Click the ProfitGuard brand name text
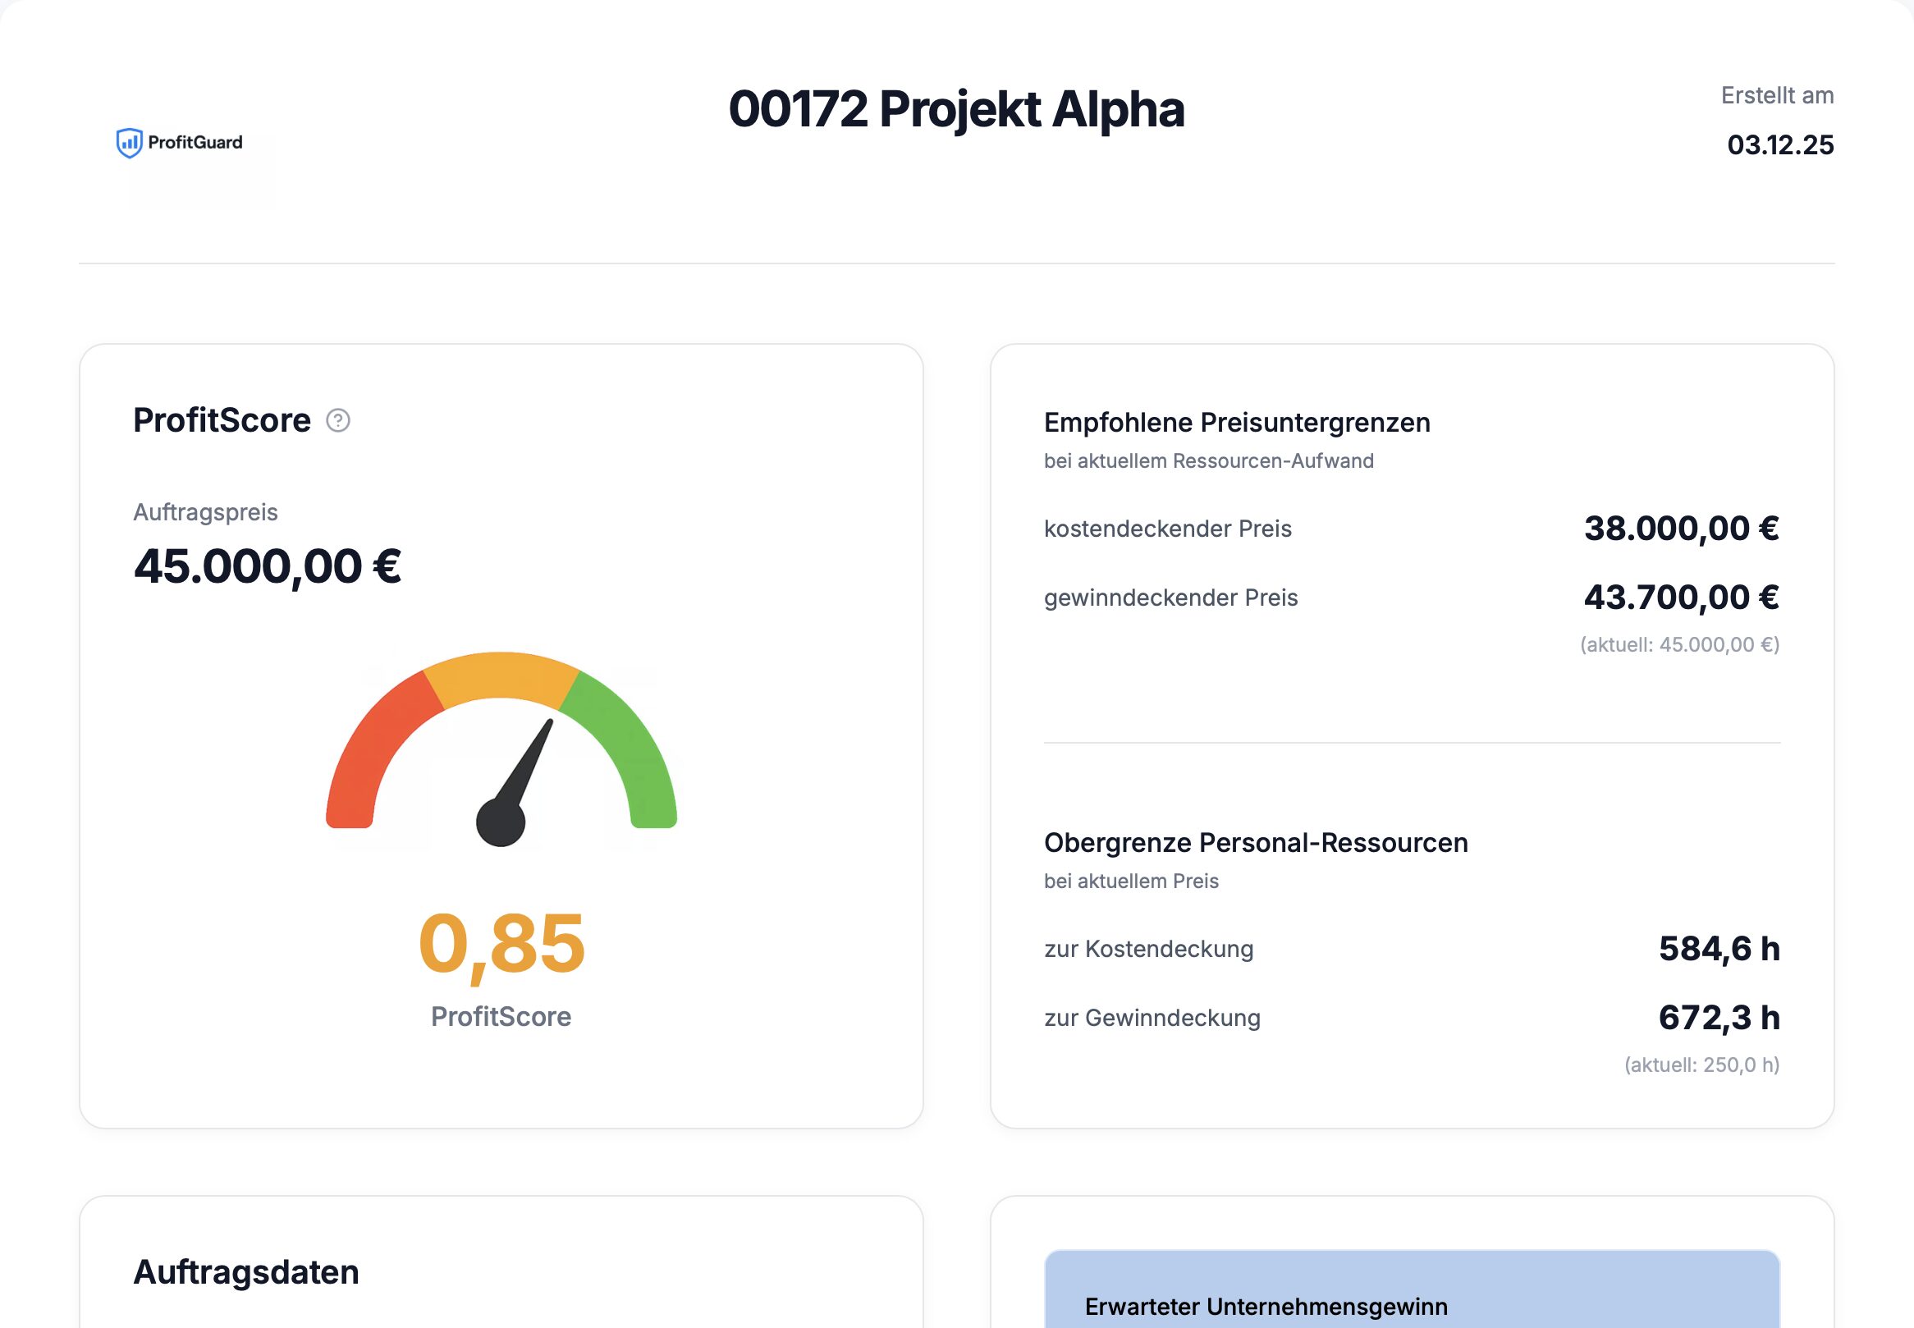 (x=195, y=142)
